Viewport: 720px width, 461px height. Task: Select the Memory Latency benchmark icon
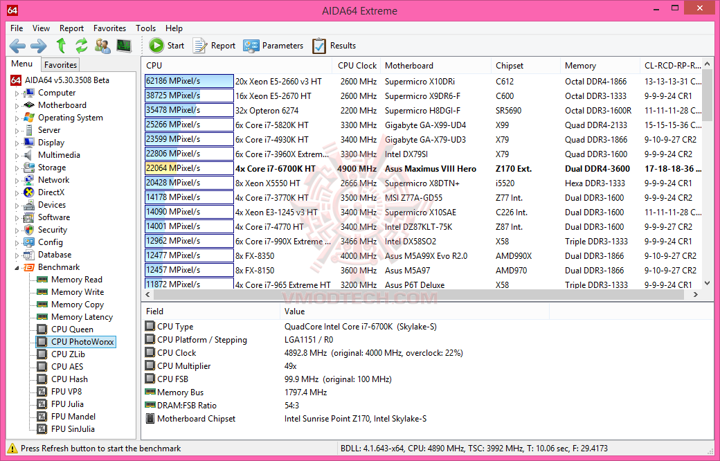(x=42, y=316)
